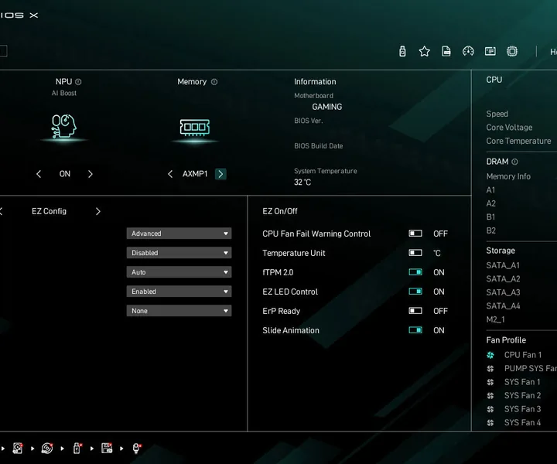Select SYS Fan 3 in Fan Profile
This screenshot has height=464, width=557.
pyautogui.click(x=522, y=409)
